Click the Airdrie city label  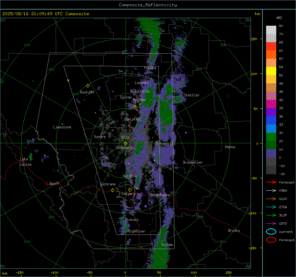130,176
